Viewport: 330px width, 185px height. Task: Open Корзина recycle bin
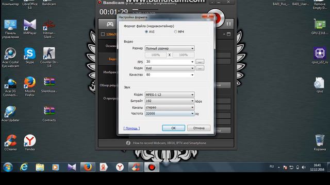tap(320, 143)
